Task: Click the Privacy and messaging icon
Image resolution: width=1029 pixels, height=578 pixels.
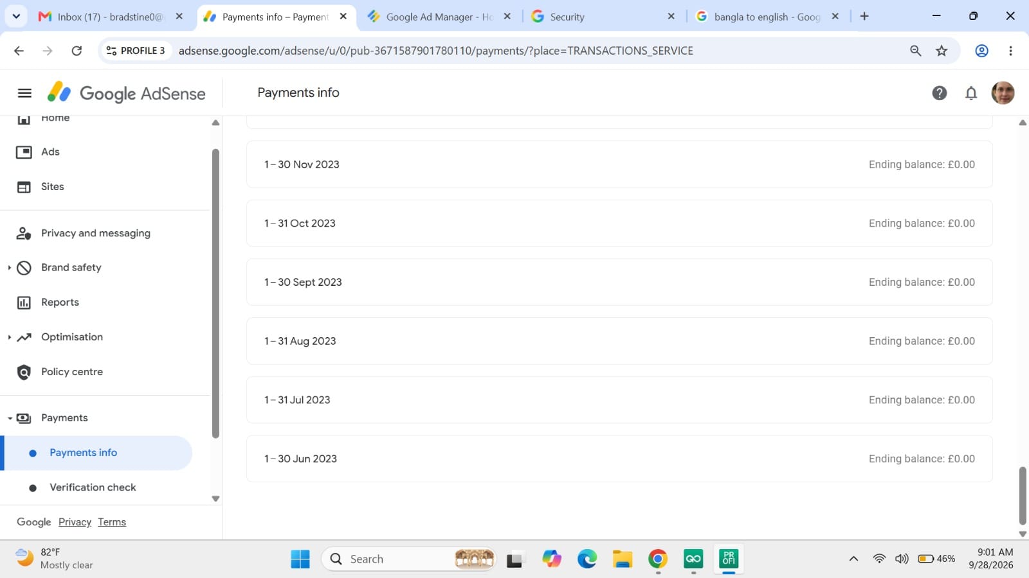Action: 24,233
